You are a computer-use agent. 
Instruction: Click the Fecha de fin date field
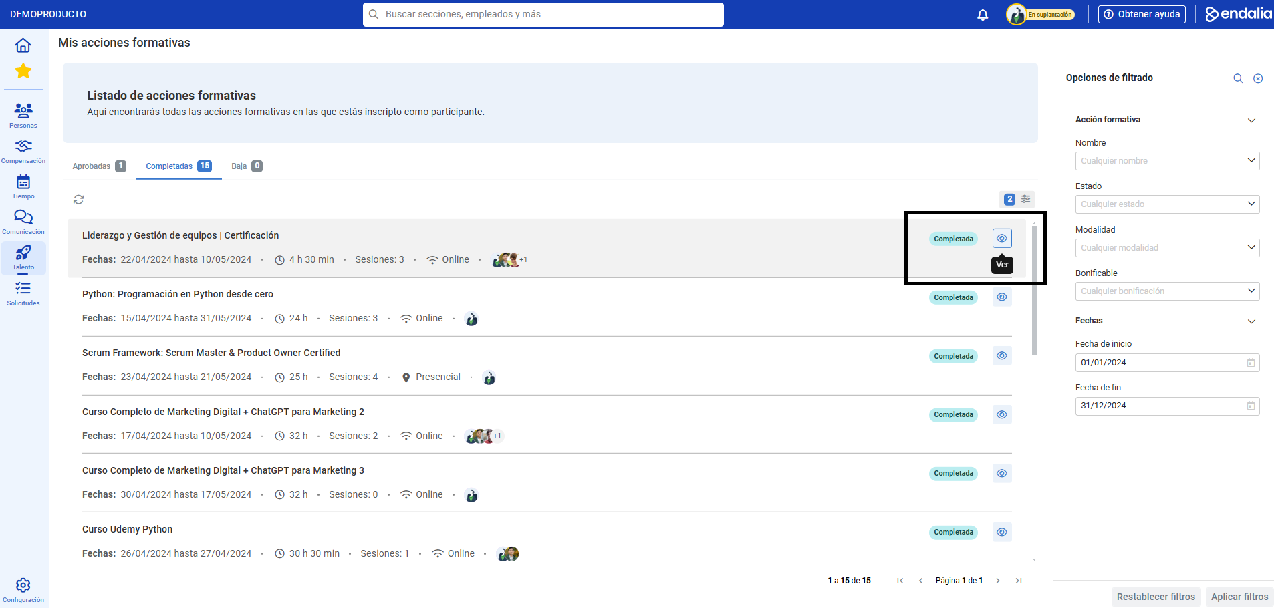tap(1167, 406)
